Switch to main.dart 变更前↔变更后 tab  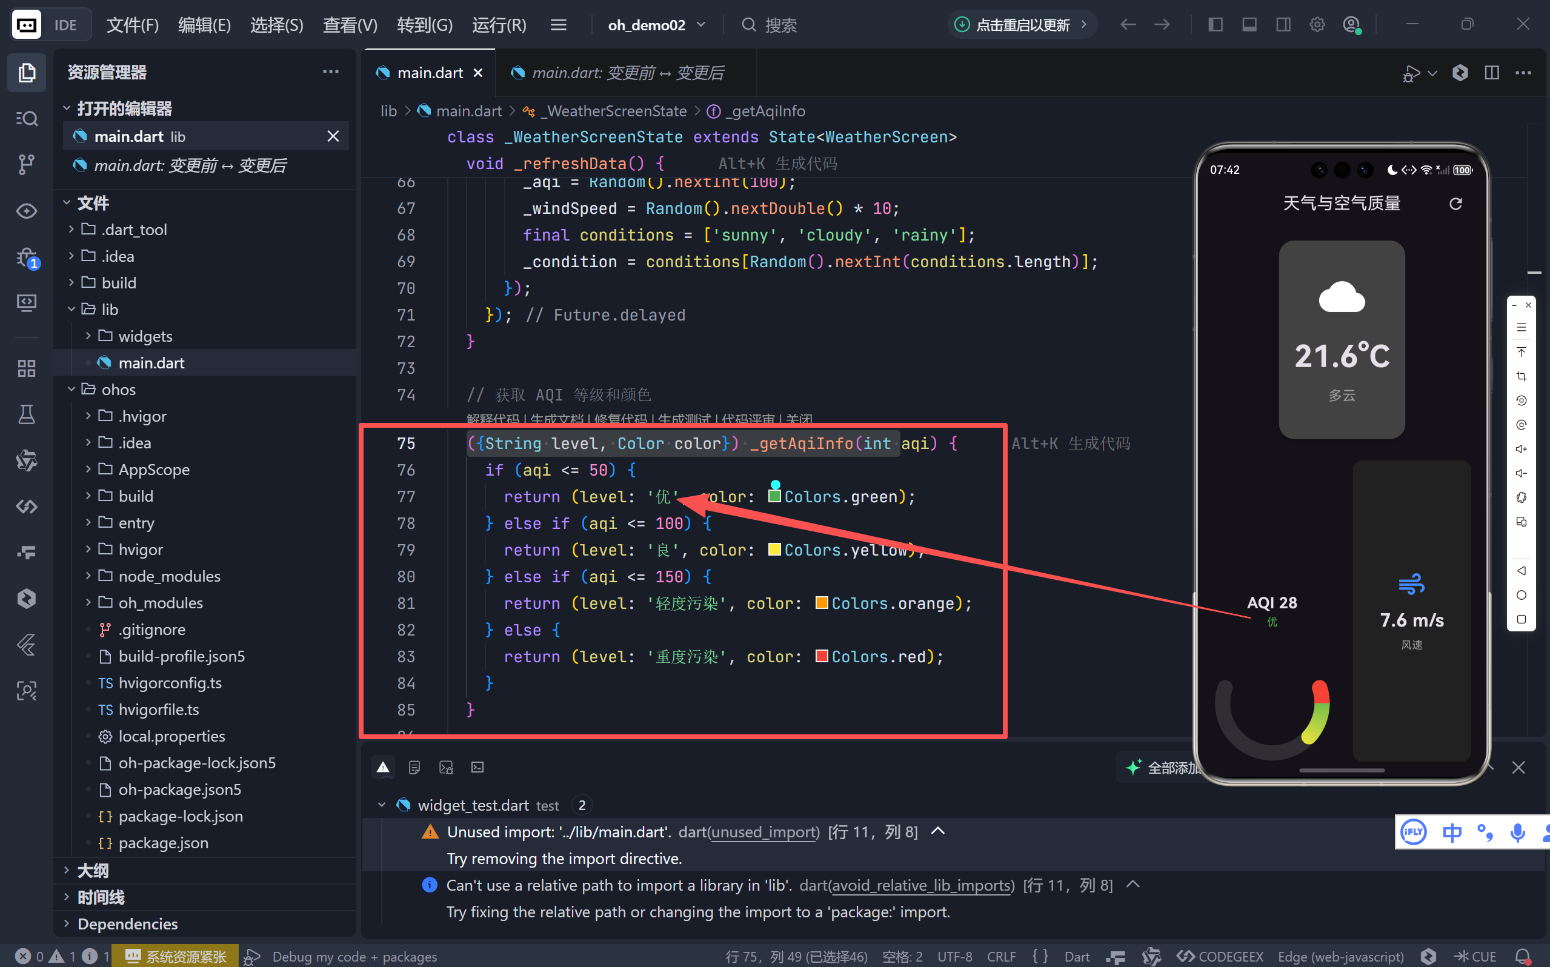(x=627, y=73)
